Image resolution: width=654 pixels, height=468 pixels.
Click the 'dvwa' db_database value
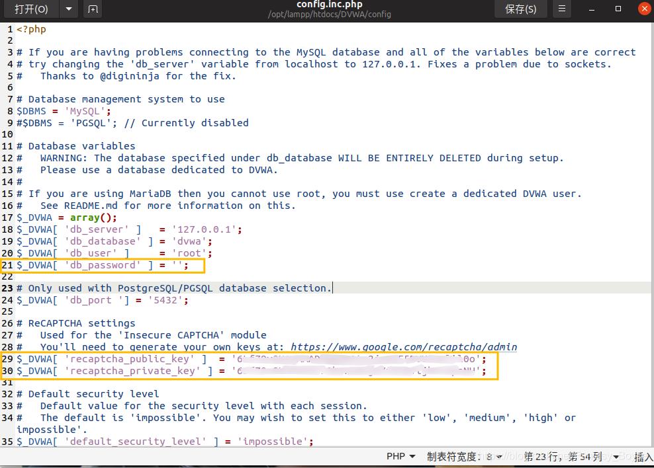click(x=189, y=241)
